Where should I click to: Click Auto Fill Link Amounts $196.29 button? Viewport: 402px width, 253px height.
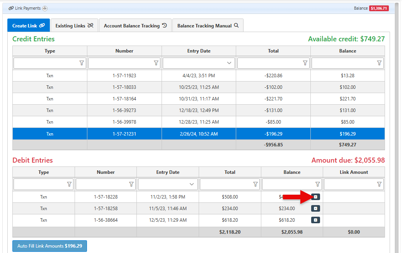coord(49,246)
